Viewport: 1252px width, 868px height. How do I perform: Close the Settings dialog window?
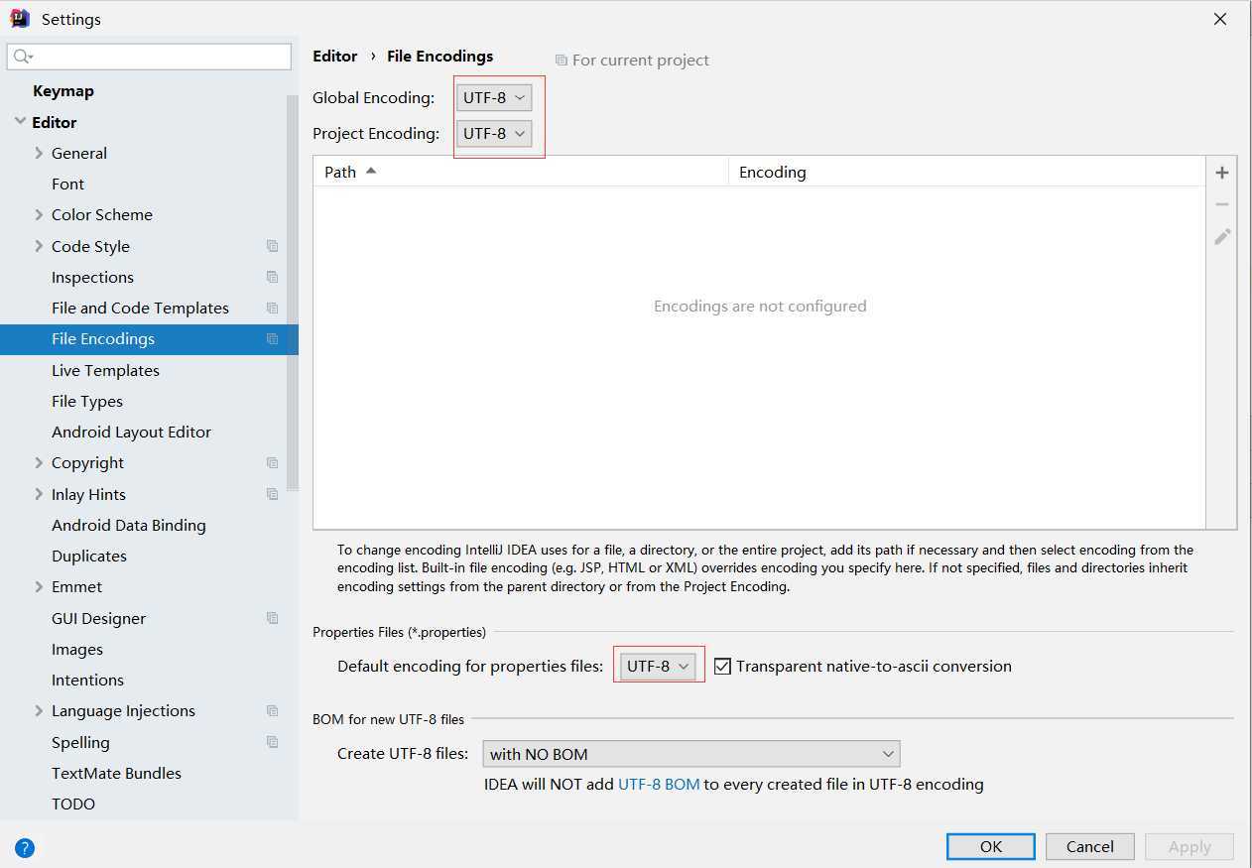(1220, 19)
